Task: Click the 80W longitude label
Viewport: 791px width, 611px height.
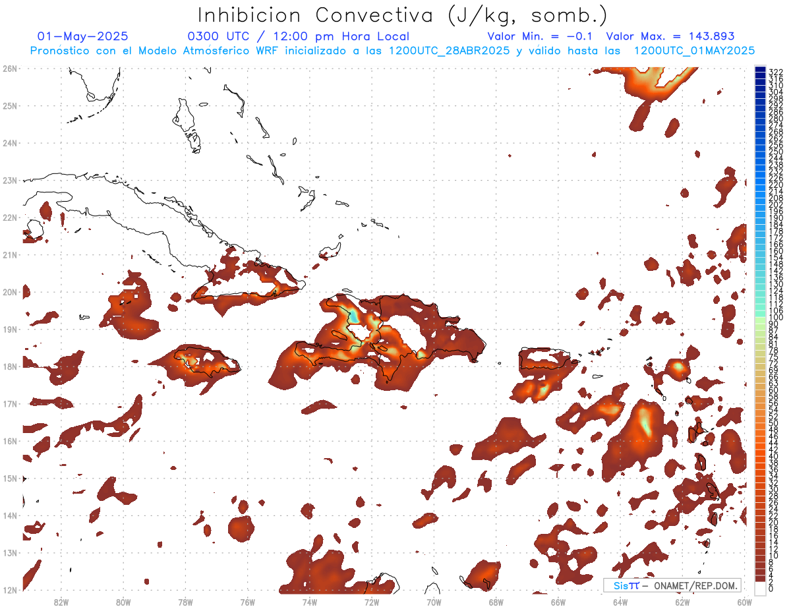Action: (123, 602)
